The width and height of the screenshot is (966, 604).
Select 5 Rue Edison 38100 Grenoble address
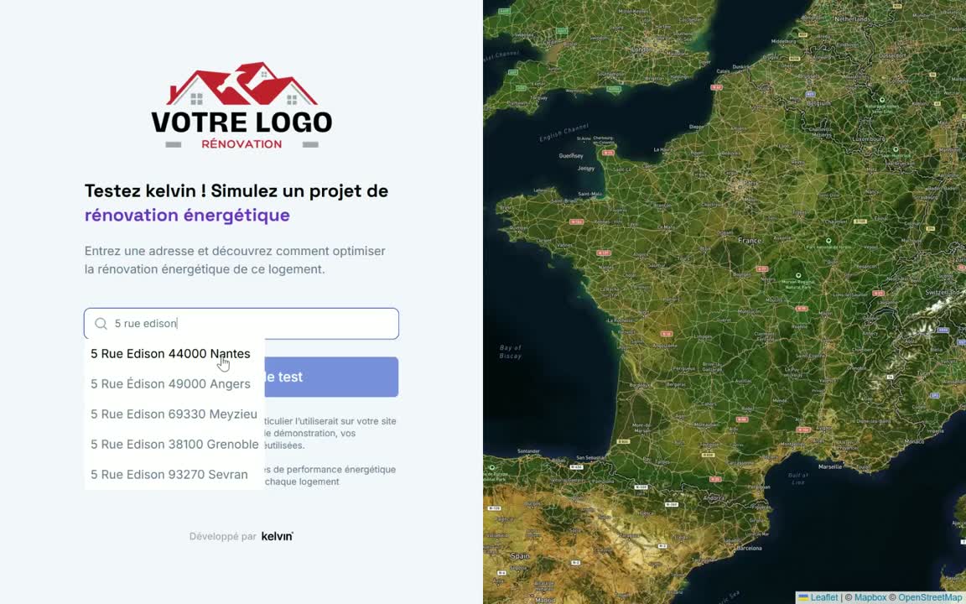[174, 445]
